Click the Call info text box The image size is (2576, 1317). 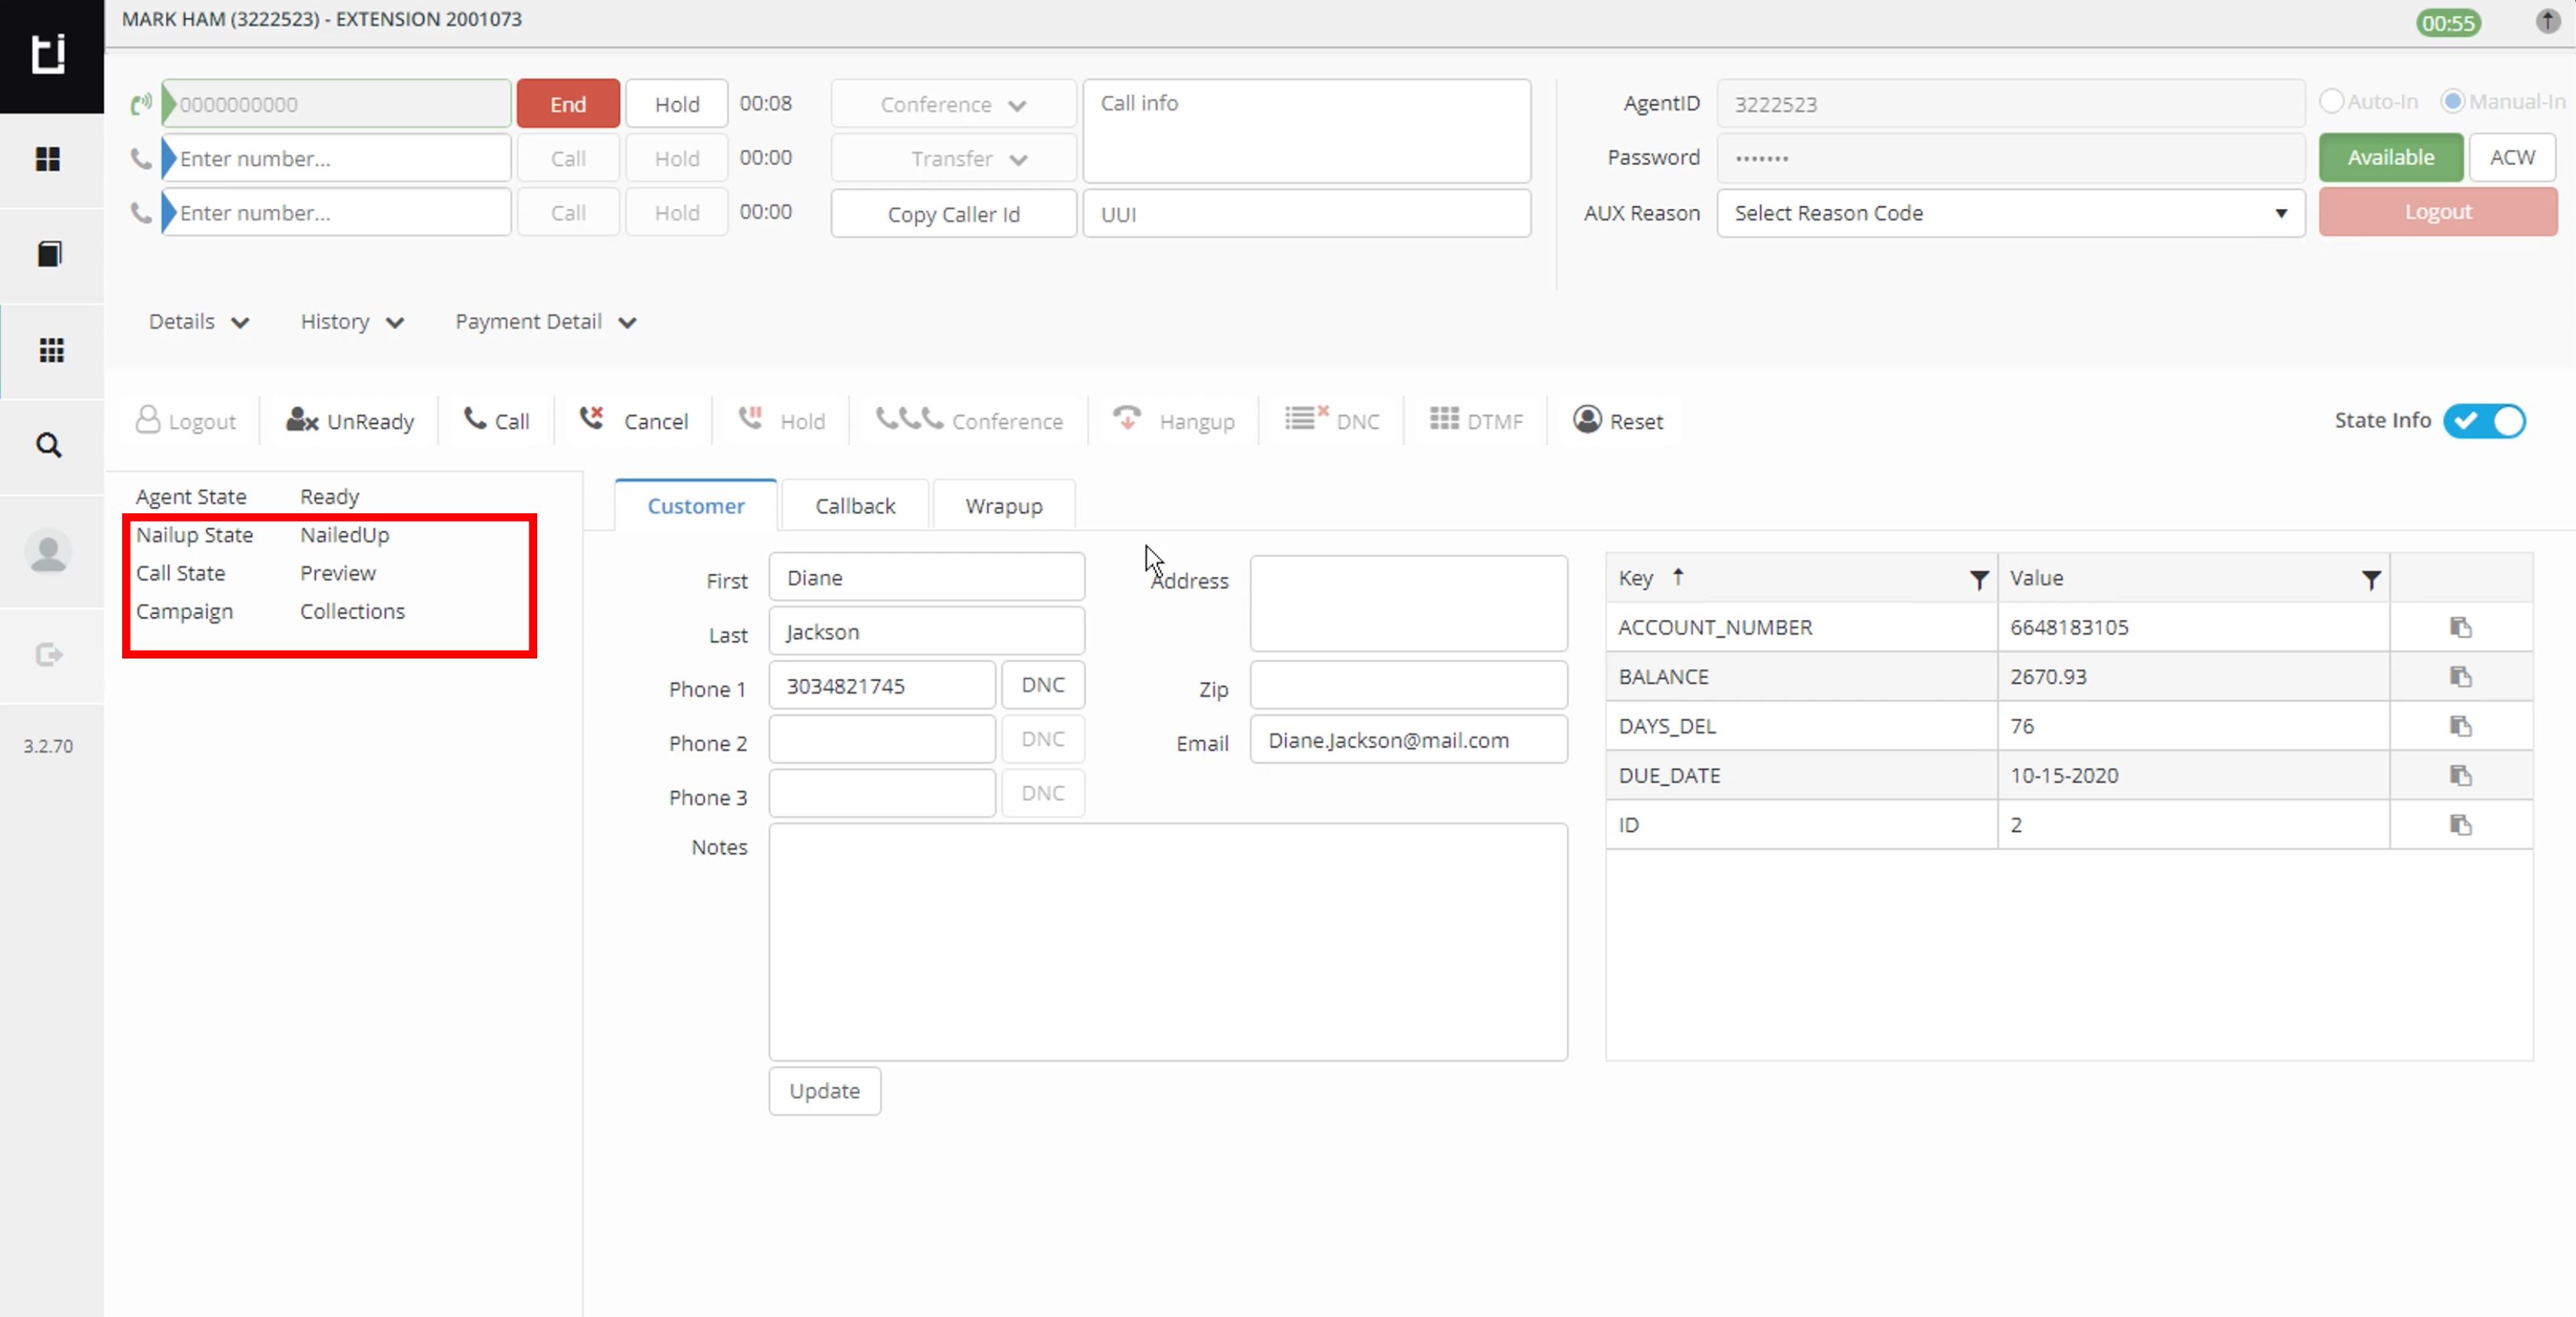(1306, 131)
